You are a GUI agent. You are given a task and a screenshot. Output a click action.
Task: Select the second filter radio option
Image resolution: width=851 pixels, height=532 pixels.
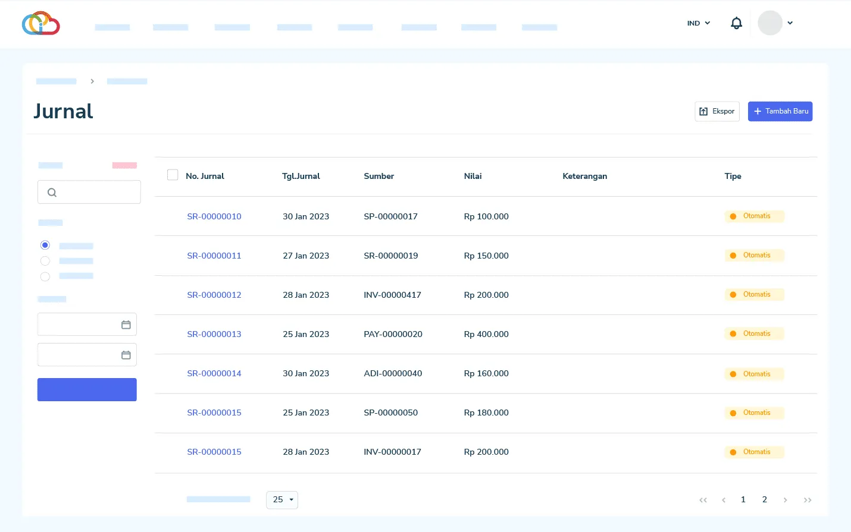(45, 261)
